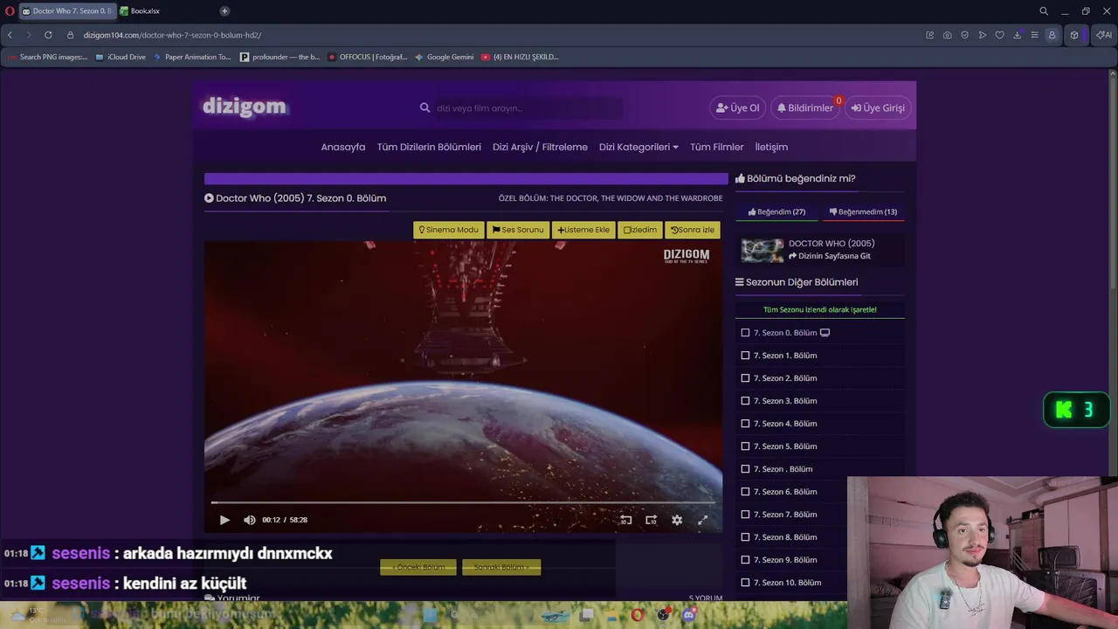
Task: Click the edit page note icon
Action: tap(929, 35)
